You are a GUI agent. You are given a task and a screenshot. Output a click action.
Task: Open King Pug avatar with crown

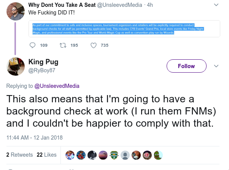pos(16,67)
